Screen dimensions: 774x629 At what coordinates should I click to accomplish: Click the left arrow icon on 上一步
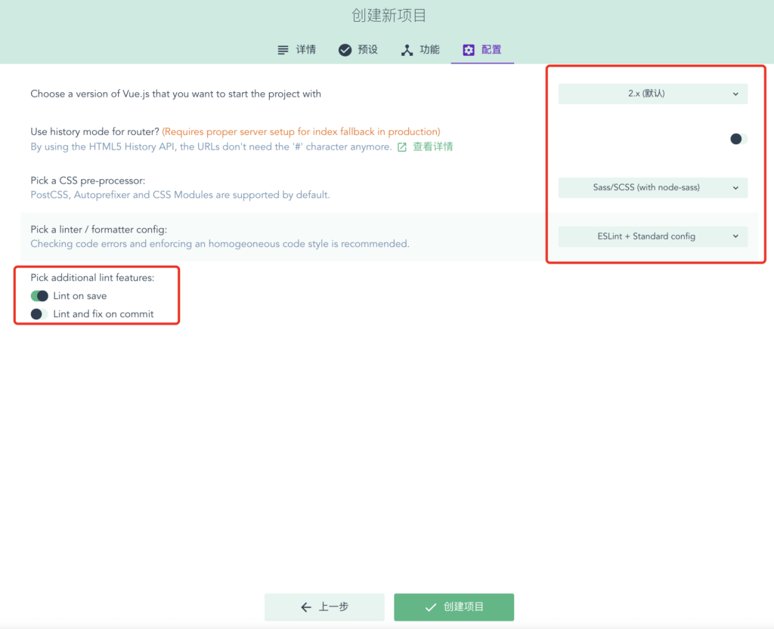(306, 607)
